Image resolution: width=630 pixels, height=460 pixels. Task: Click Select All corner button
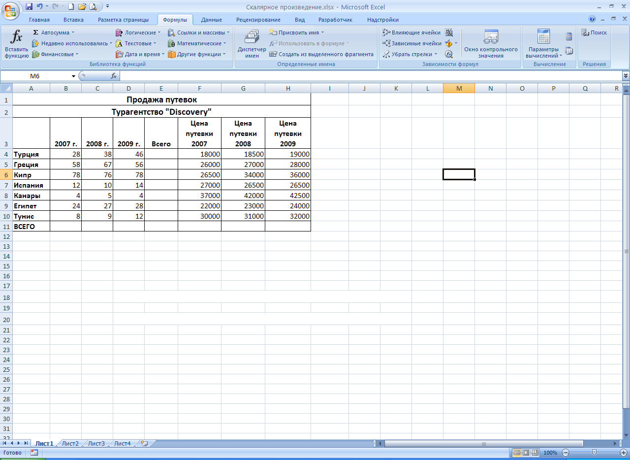pos(6,88)
